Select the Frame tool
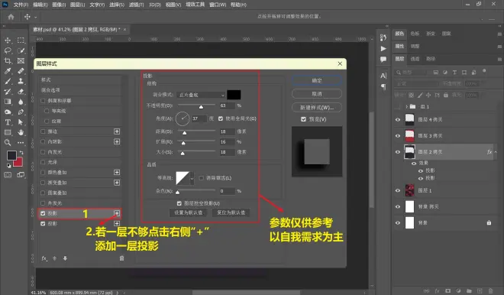Screen dimensions: 504x295 tap(21, 61)
